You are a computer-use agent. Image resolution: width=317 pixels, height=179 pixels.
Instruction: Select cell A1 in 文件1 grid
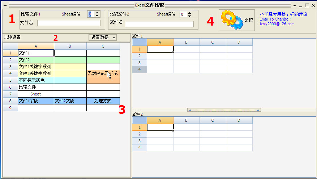coord(160,49)
